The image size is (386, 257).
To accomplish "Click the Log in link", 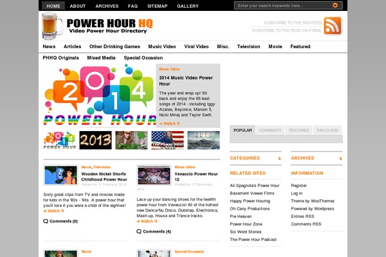I will coord(297,193).
